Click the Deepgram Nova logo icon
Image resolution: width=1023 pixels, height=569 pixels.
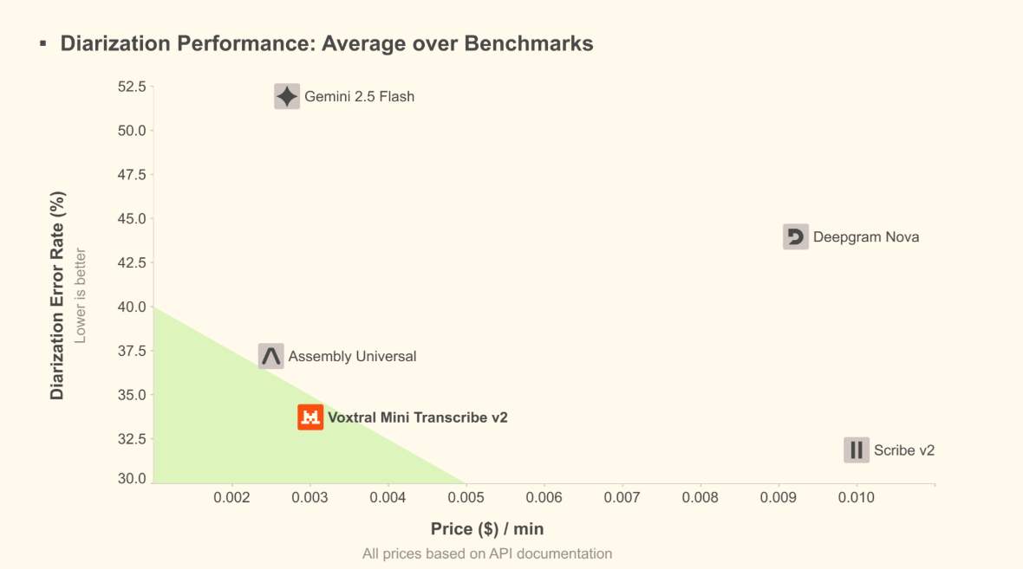point(795,237)
